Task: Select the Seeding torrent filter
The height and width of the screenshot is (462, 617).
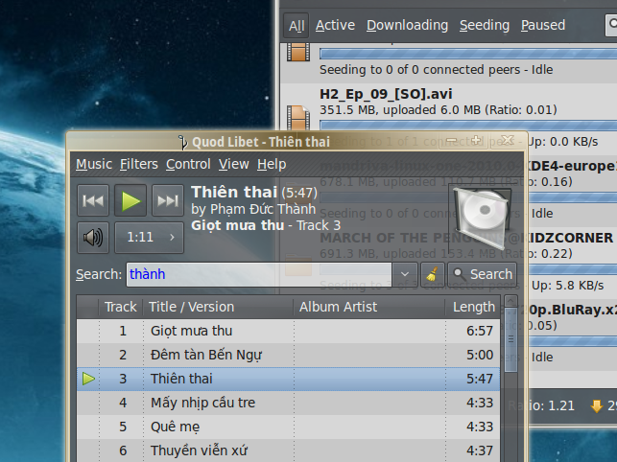Action: click(x=485, y=25)
